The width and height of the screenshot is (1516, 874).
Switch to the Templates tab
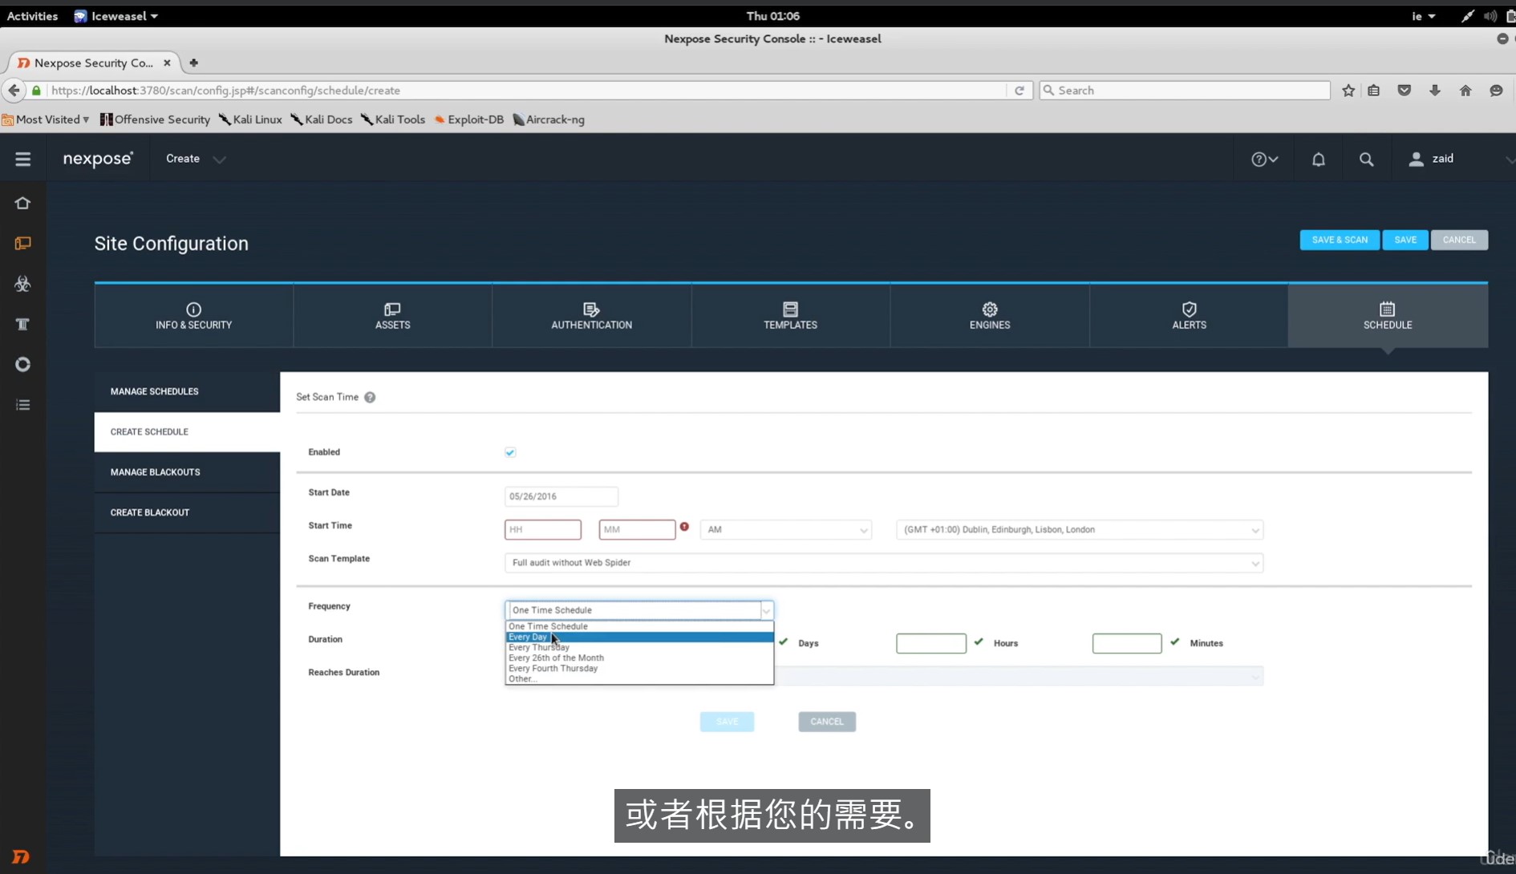point(790,316)
